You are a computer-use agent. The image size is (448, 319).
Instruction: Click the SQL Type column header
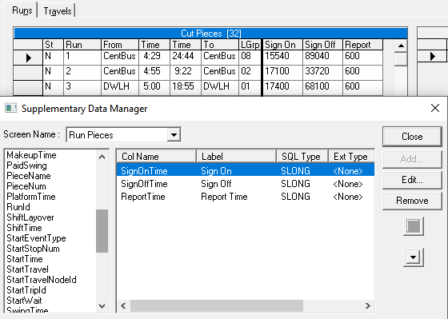tap(302, 157)
